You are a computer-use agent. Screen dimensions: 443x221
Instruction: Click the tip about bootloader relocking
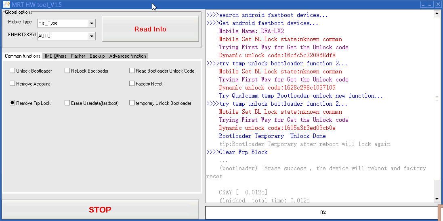304,144
